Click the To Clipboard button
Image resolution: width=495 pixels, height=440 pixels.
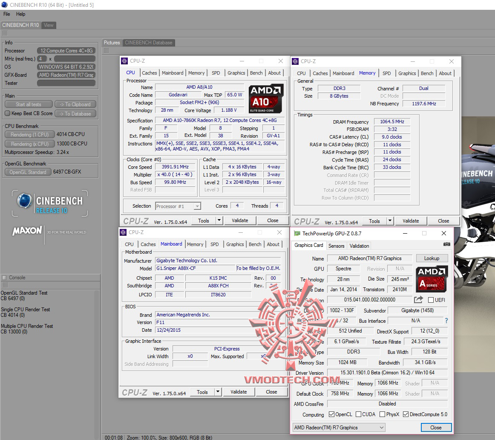(75, 104)
